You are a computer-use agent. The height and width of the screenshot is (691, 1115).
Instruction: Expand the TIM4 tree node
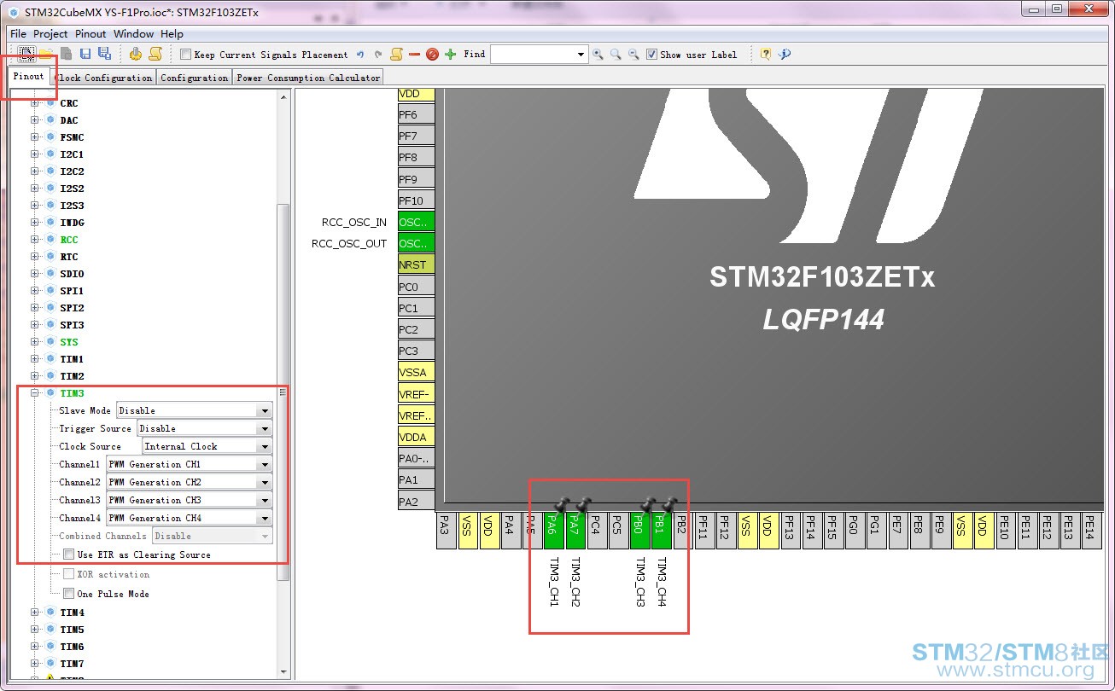pyautogui.click(x=35, y=613)
